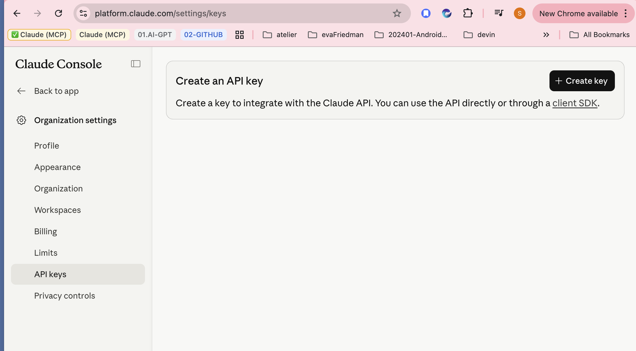Open the 02-GITHUB bookmark

(x=203, y=35)
